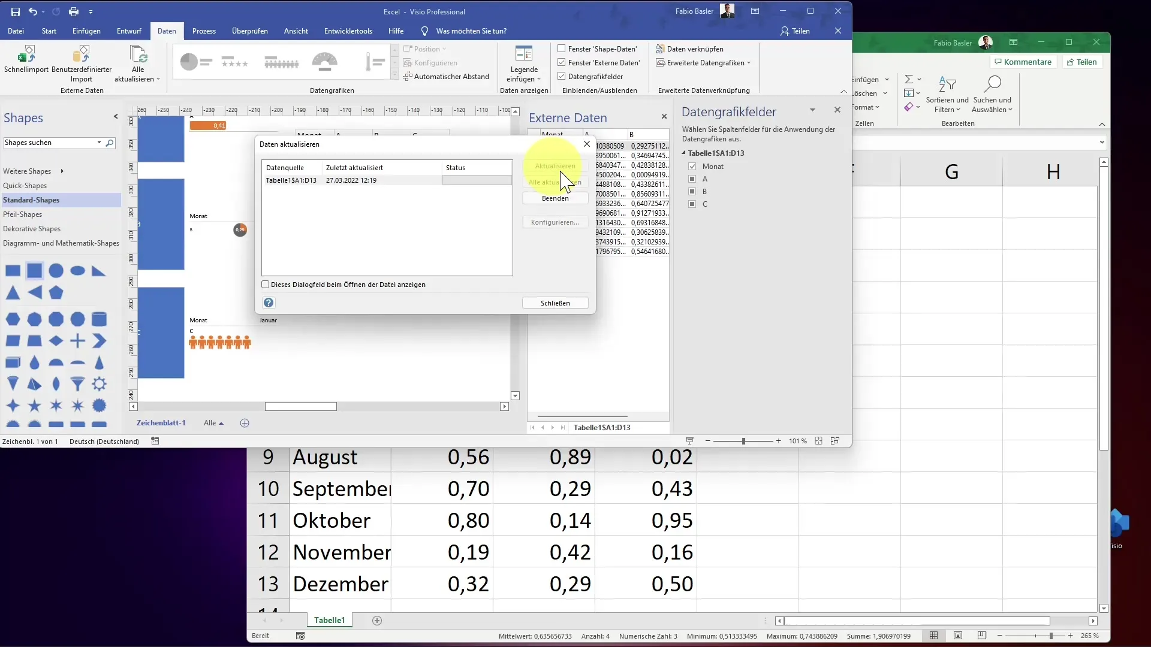
Task: Open the Shapes suchen dropdown arrow
Action: [99, 143]
